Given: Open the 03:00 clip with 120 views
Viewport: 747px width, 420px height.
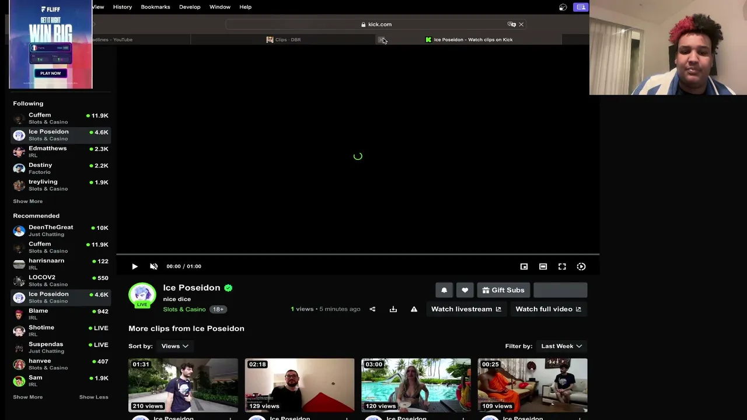Looking at the screenshot, I should point(416,385).
